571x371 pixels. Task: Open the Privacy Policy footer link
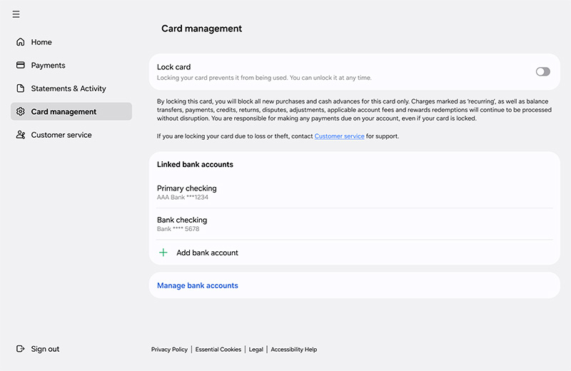point(169,350)
